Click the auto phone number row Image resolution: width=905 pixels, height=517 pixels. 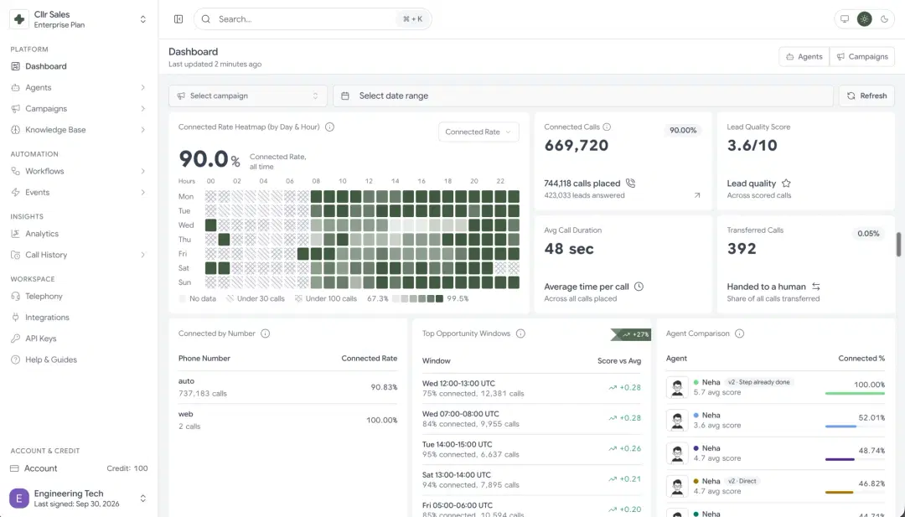(288, 387)
